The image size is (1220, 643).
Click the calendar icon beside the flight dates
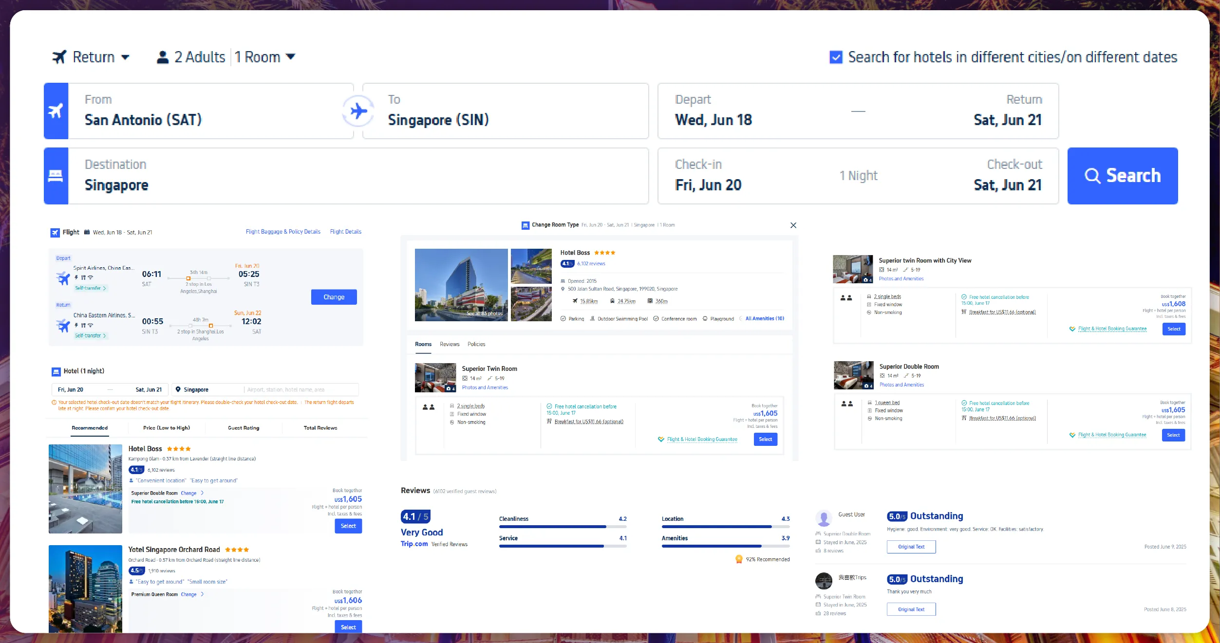(x=87, y=232)
